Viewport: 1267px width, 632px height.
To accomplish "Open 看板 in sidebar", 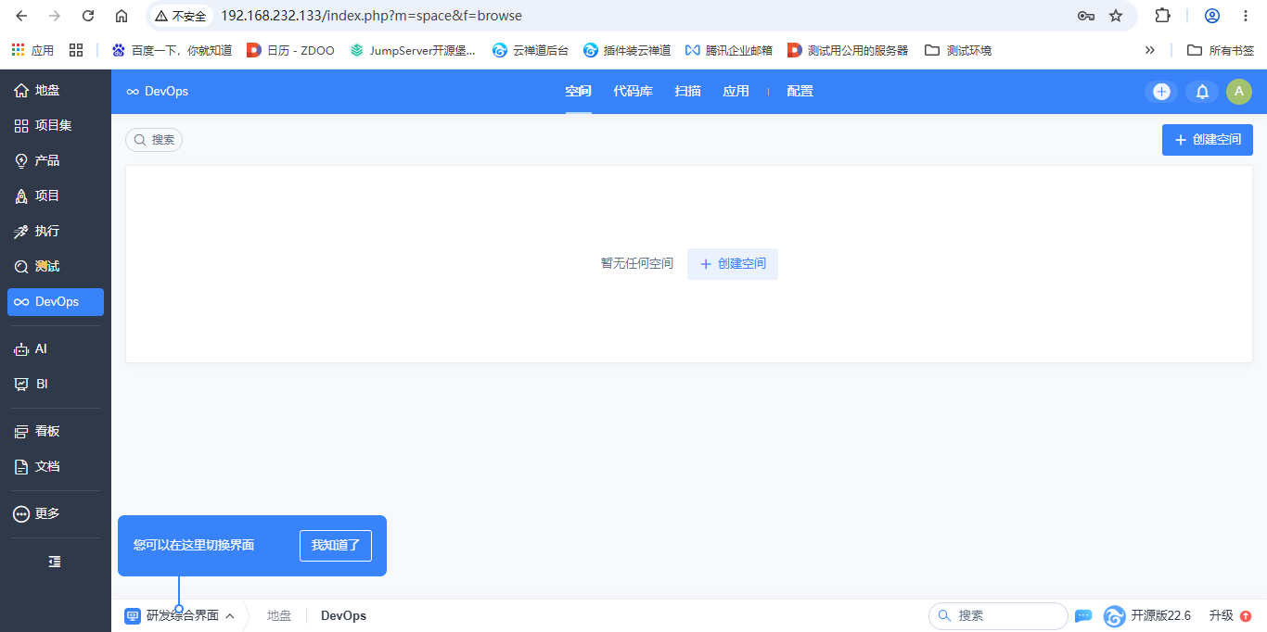I will pos(56,431).
